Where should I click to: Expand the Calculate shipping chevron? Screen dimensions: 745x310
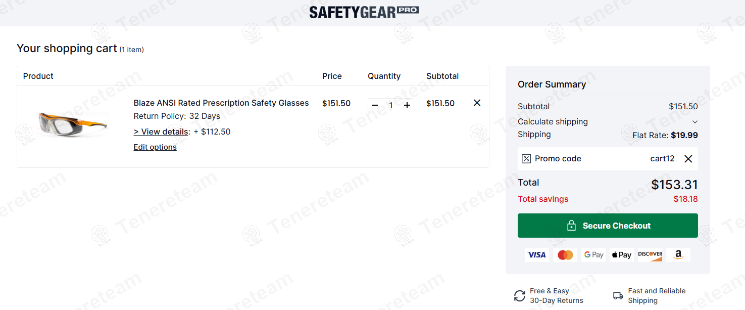click(695, 122)
